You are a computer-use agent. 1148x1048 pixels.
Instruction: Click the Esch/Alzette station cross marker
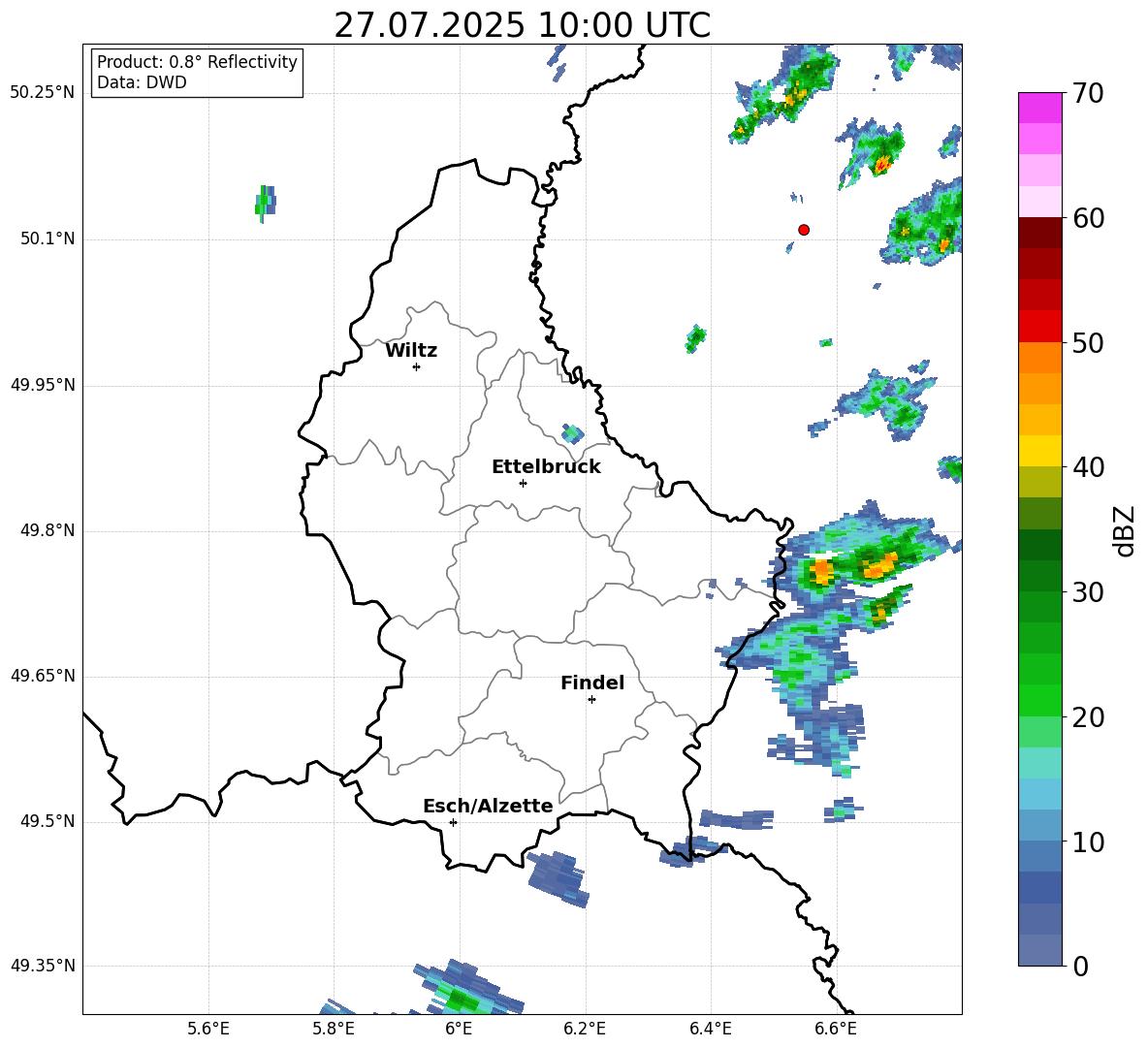(x=453, y=822)
